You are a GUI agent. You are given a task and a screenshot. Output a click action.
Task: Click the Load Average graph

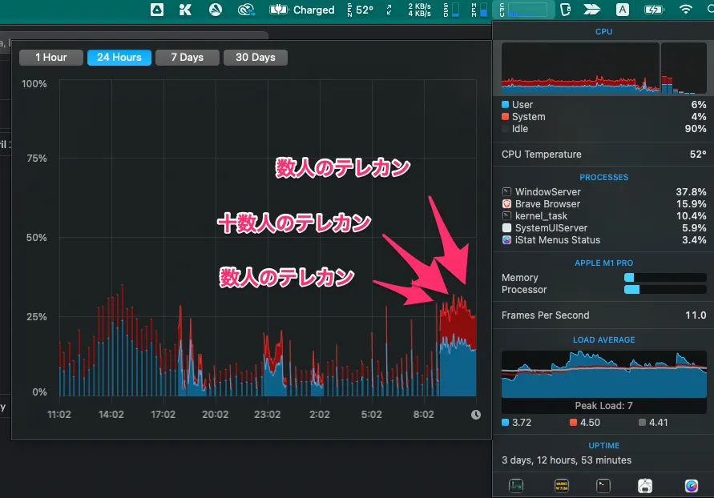[x=603, y=373]
